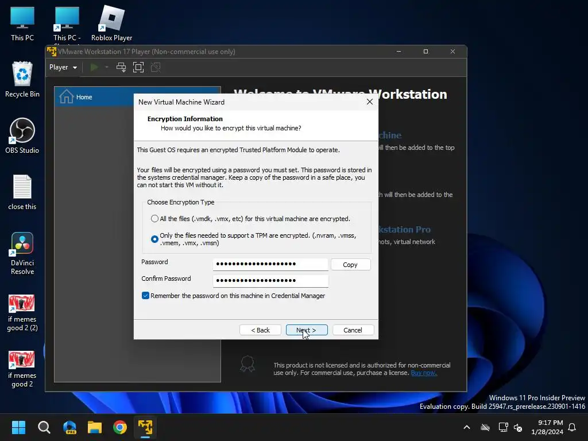Select the This PC desktop icon

tap(22, 24)
